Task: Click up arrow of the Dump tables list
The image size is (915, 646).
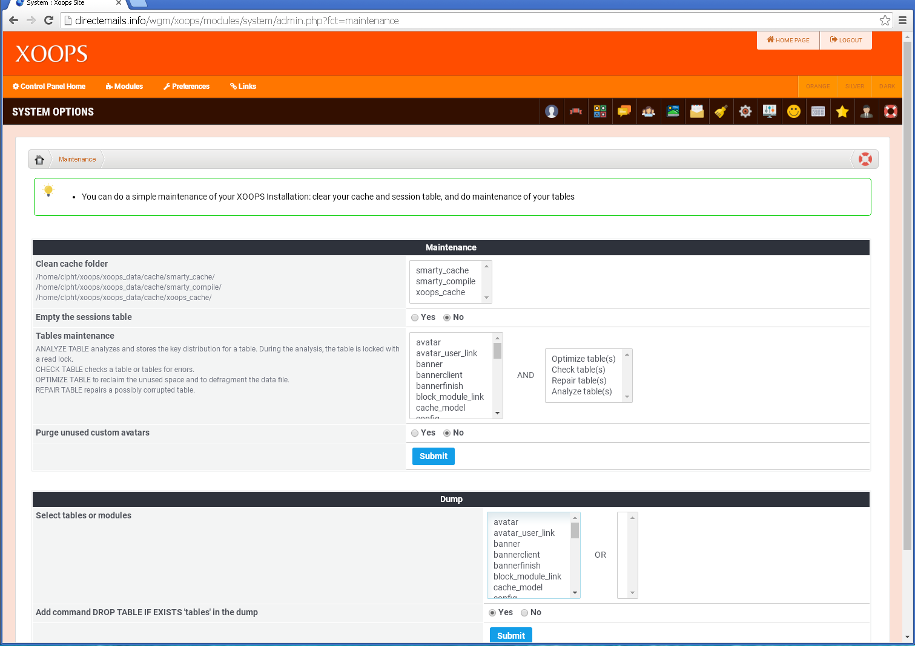Action: (x=575, y=518)
